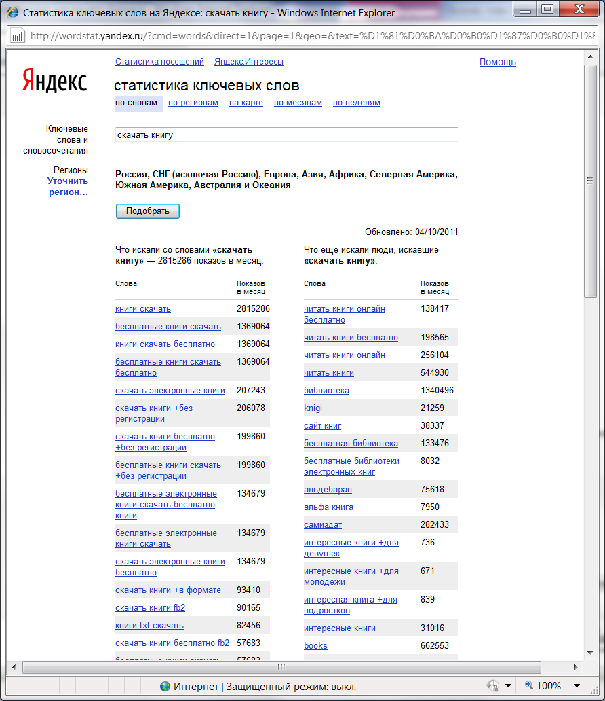Viewport: 605px width, 701px height.
Task: Open 'скачать книги +в формате' link
Action: point(168,590)
